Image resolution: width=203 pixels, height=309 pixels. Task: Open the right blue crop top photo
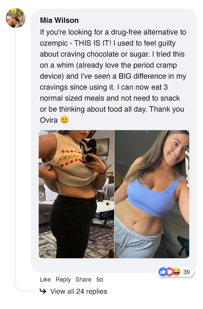[x=152, y=194]
